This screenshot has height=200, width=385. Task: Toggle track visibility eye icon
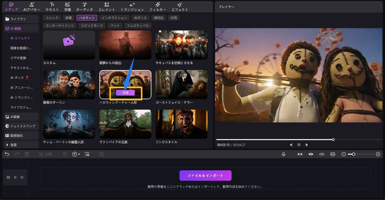[15, 177]
